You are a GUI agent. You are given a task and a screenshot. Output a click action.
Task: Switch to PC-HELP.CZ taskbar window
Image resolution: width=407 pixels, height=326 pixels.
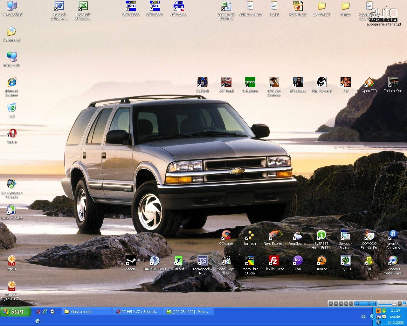click(137, 312)
